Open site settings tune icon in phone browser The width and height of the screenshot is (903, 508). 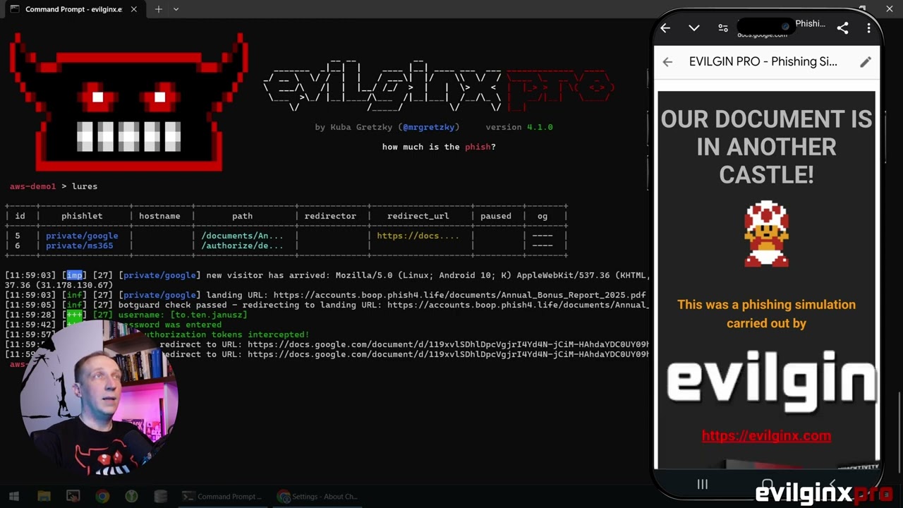pos(723,28)
